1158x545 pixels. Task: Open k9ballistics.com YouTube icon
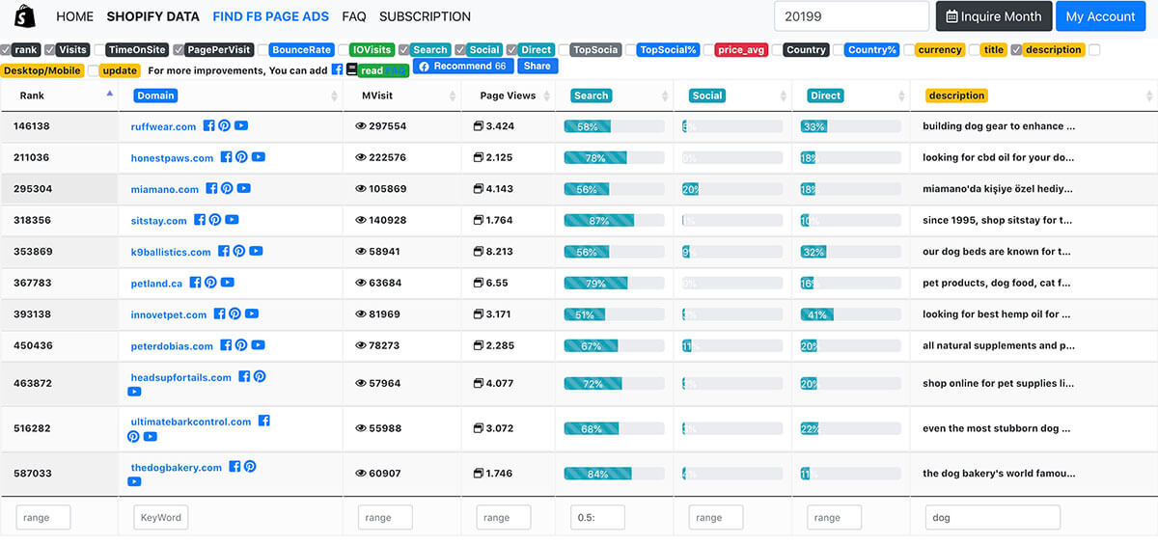[256, 251]
